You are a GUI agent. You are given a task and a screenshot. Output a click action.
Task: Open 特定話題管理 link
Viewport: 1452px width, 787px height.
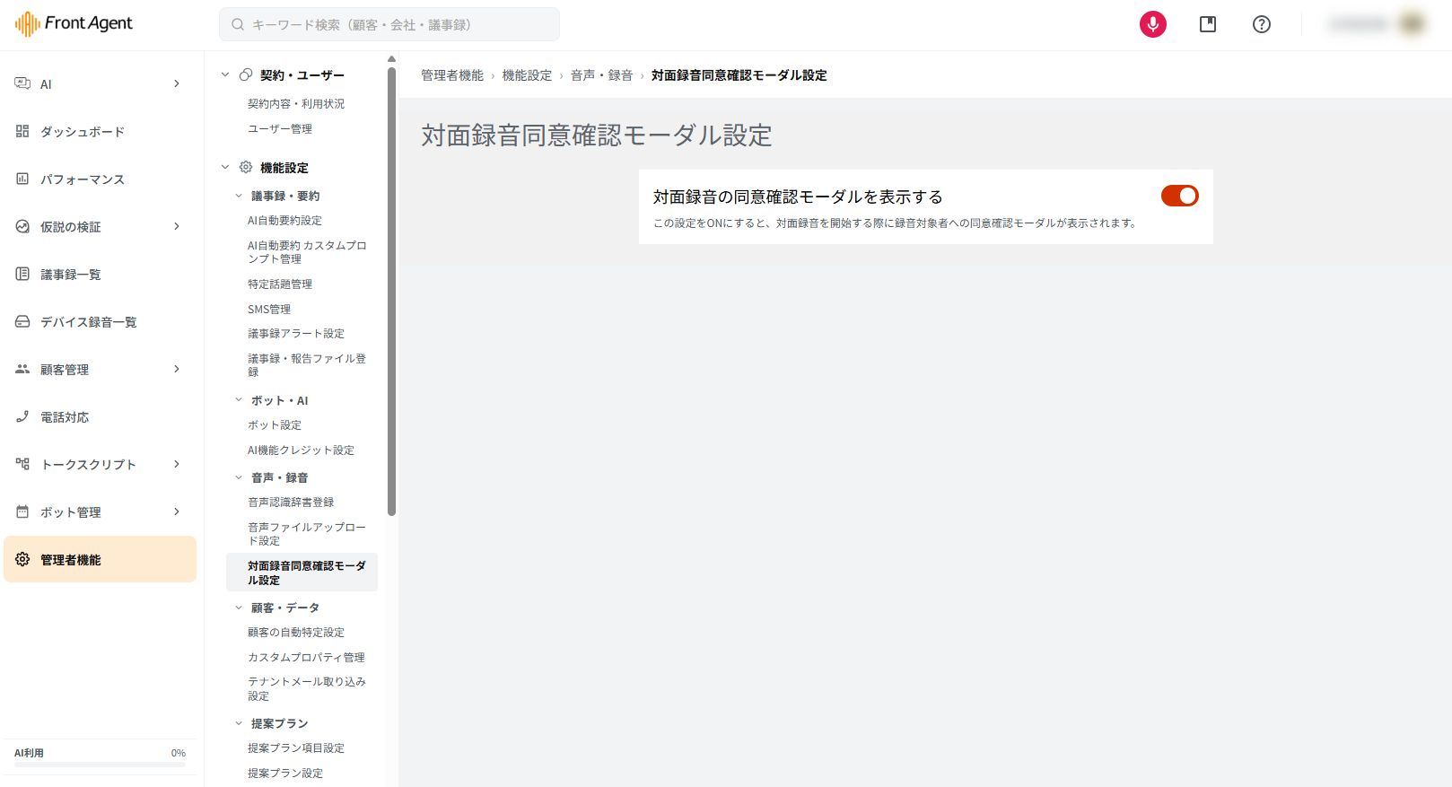(280, 284)
